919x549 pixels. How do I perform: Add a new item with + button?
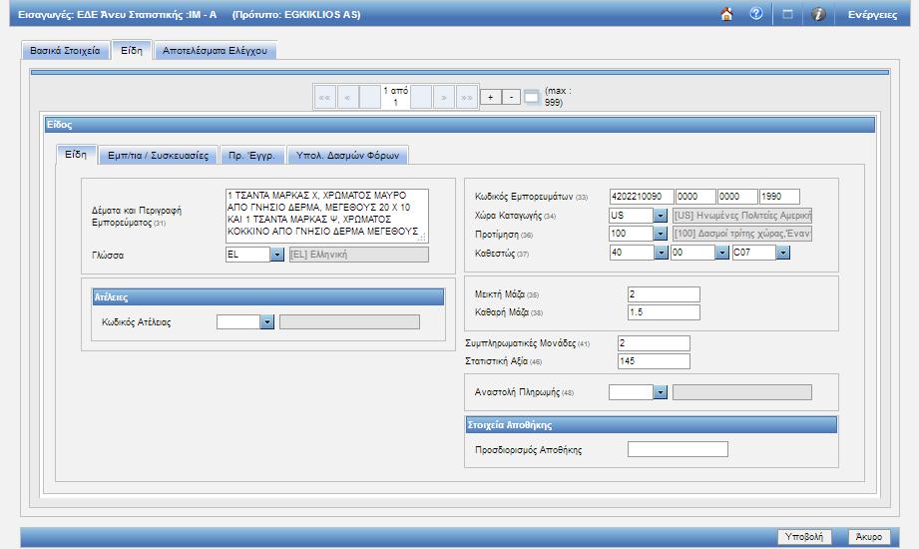[491, 97]
